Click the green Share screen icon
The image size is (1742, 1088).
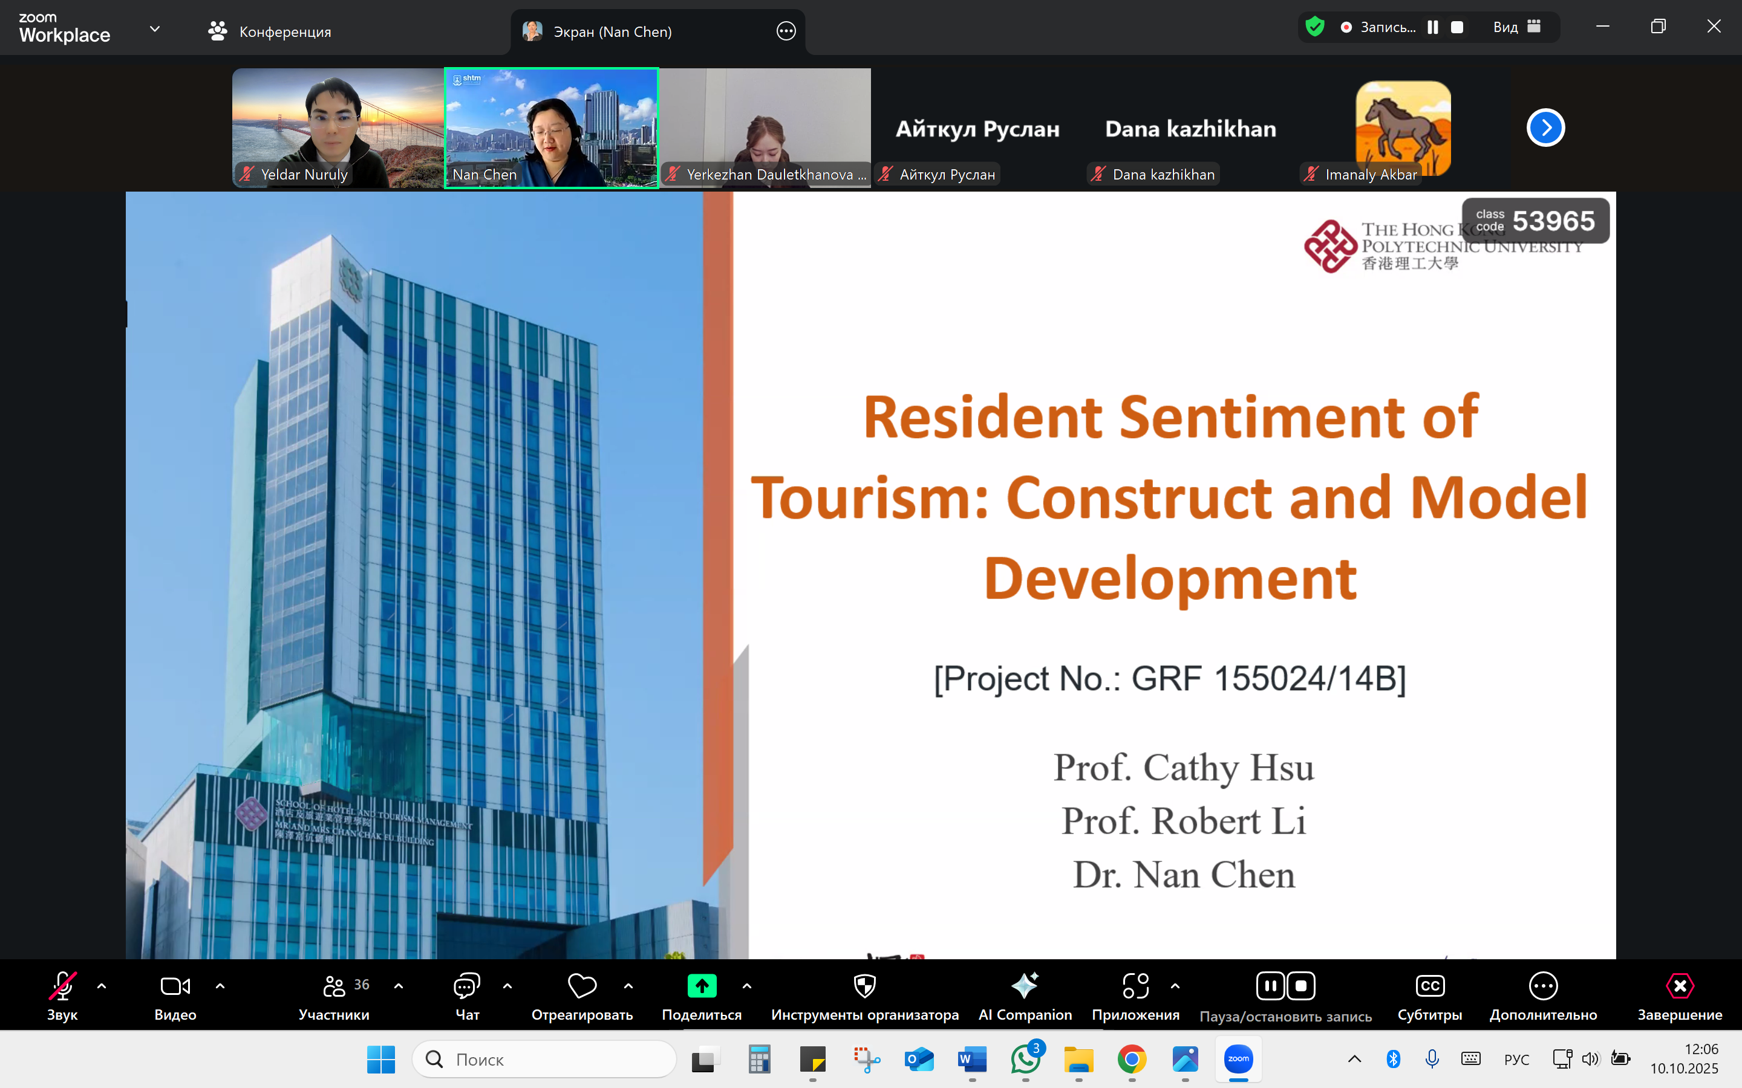pos(701,986)
